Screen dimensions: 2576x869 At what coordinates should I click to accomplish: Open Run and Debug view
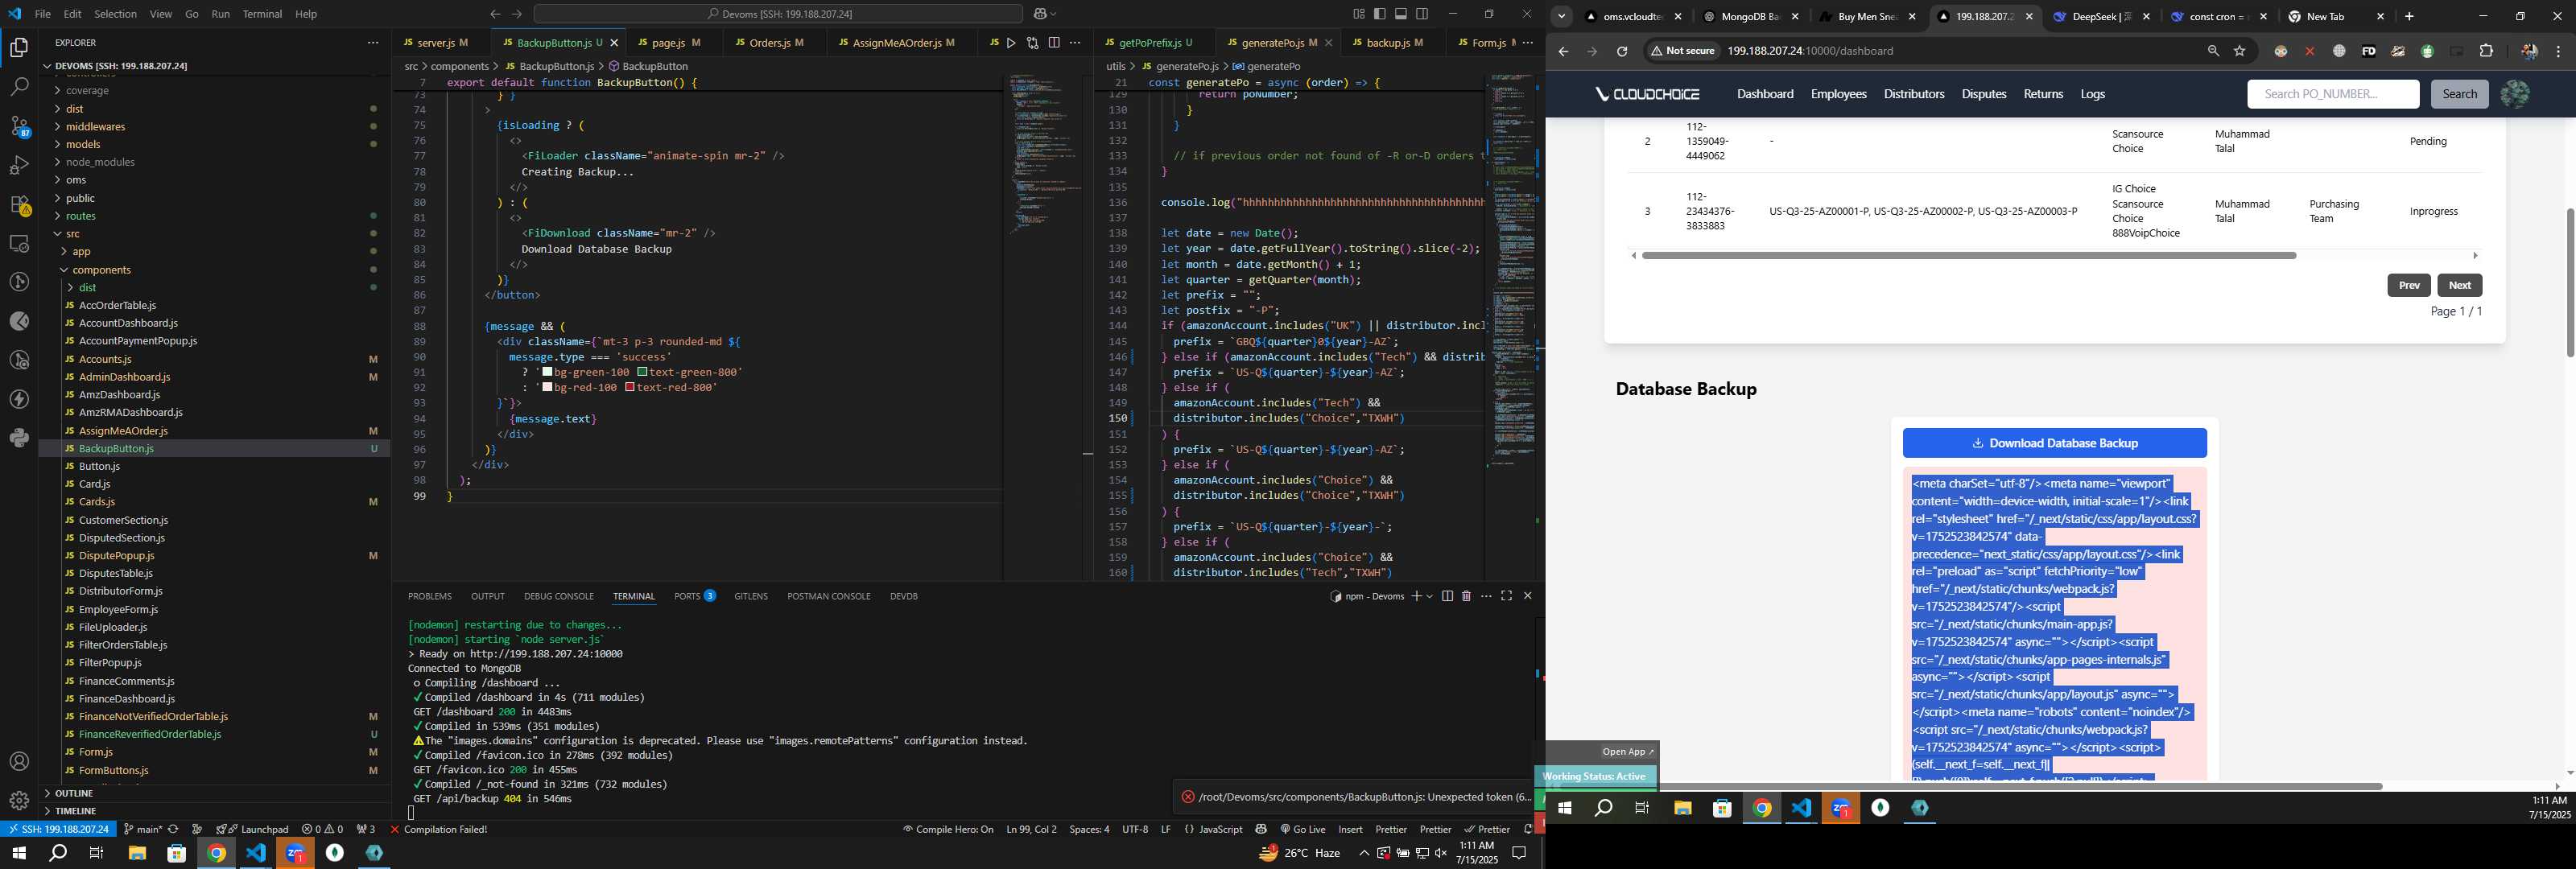(x=19, y=165)
